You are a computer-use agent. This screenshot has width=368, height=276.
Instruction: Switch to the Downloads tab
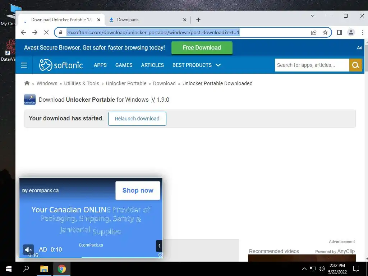(x=148, y=20)
